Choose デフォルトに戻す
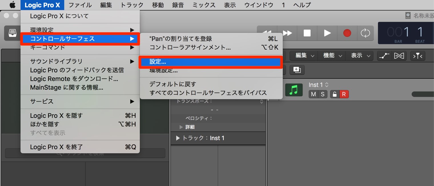The width and height of the screenshot is (434, 186). point(211,84)
